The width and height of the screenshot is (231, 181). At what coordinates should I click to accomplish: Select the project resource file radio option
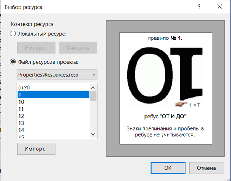(x=13, y=61)
